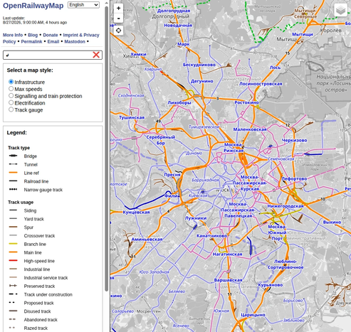This screenshot has width=351, height=332.
Task: Click the Курьяново station label
Action: click(x=271, y=285)
